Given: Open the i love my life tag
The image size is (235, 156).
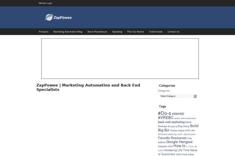Looking at the screenshot, I should 177,148.
